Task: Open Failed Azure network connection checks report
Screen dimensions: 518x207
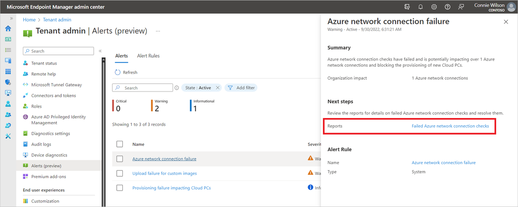Action: [450, 126]
